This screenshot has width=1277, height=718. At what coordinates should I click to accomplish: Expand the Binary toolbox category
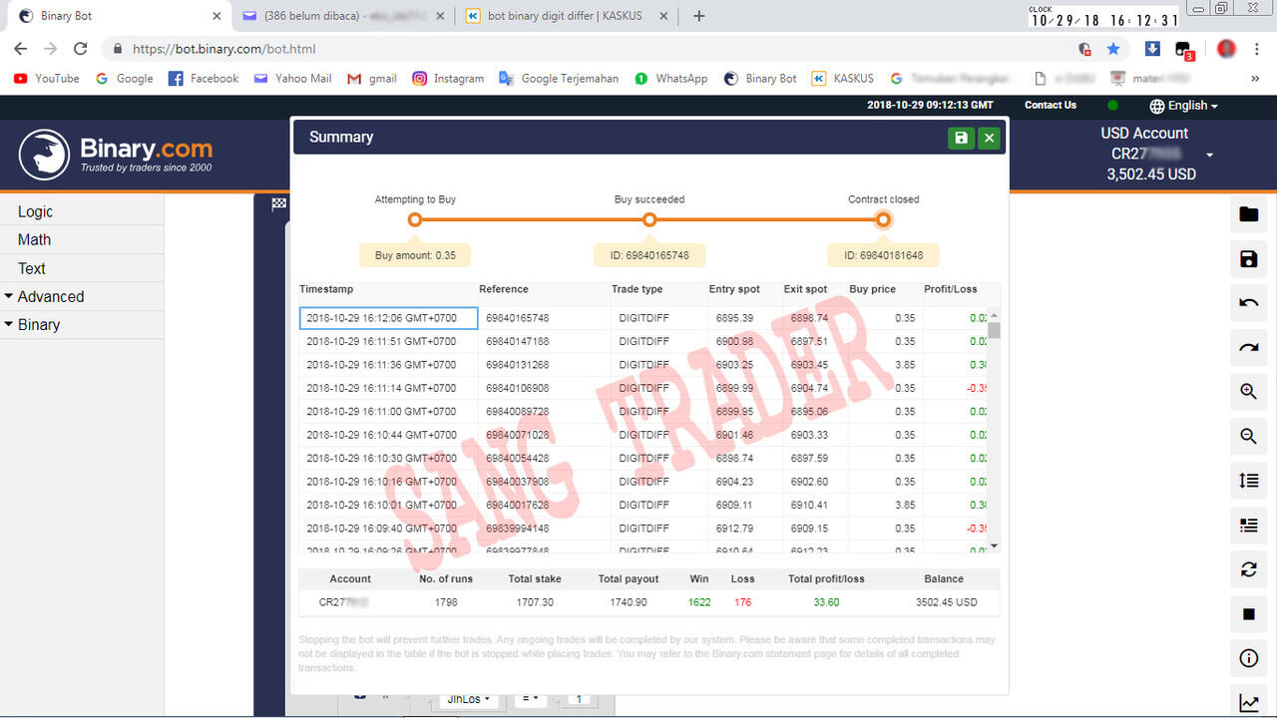click(82, 324)
